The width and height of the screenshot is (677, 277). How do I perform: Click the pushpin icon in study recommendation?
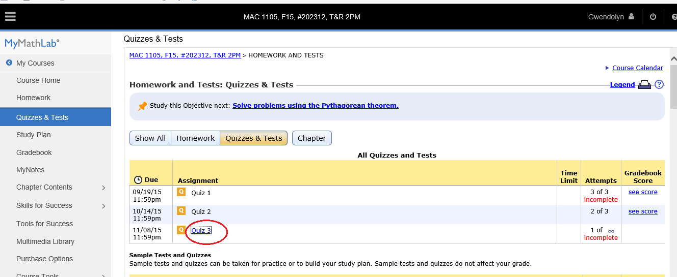click(x=143, y=106)
